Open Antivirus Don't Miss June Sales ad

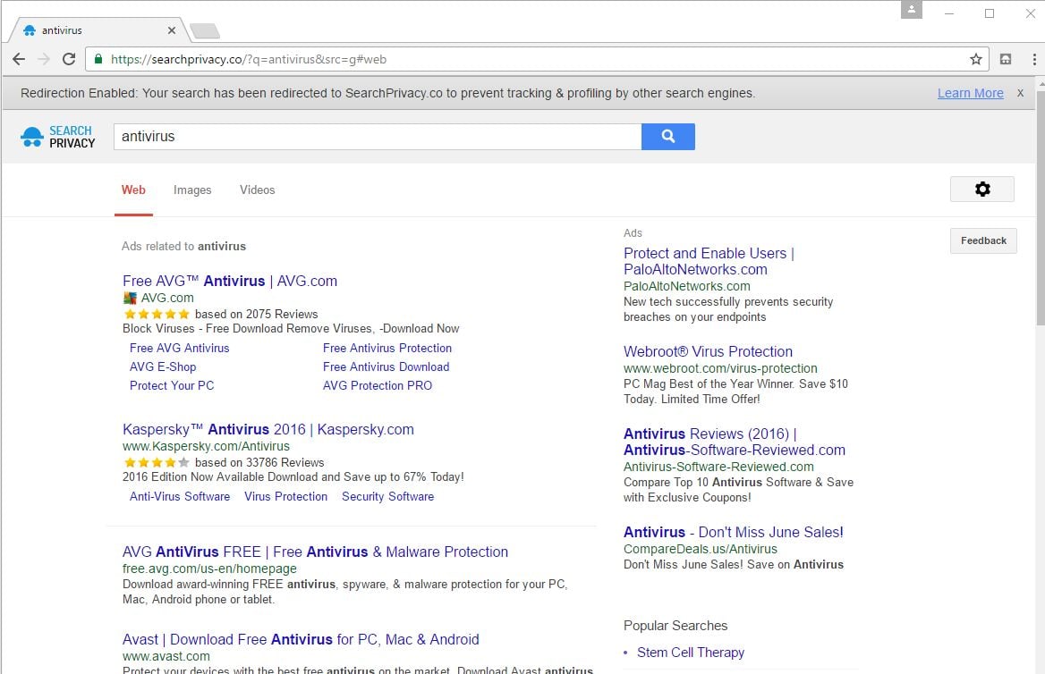[733, 532]
